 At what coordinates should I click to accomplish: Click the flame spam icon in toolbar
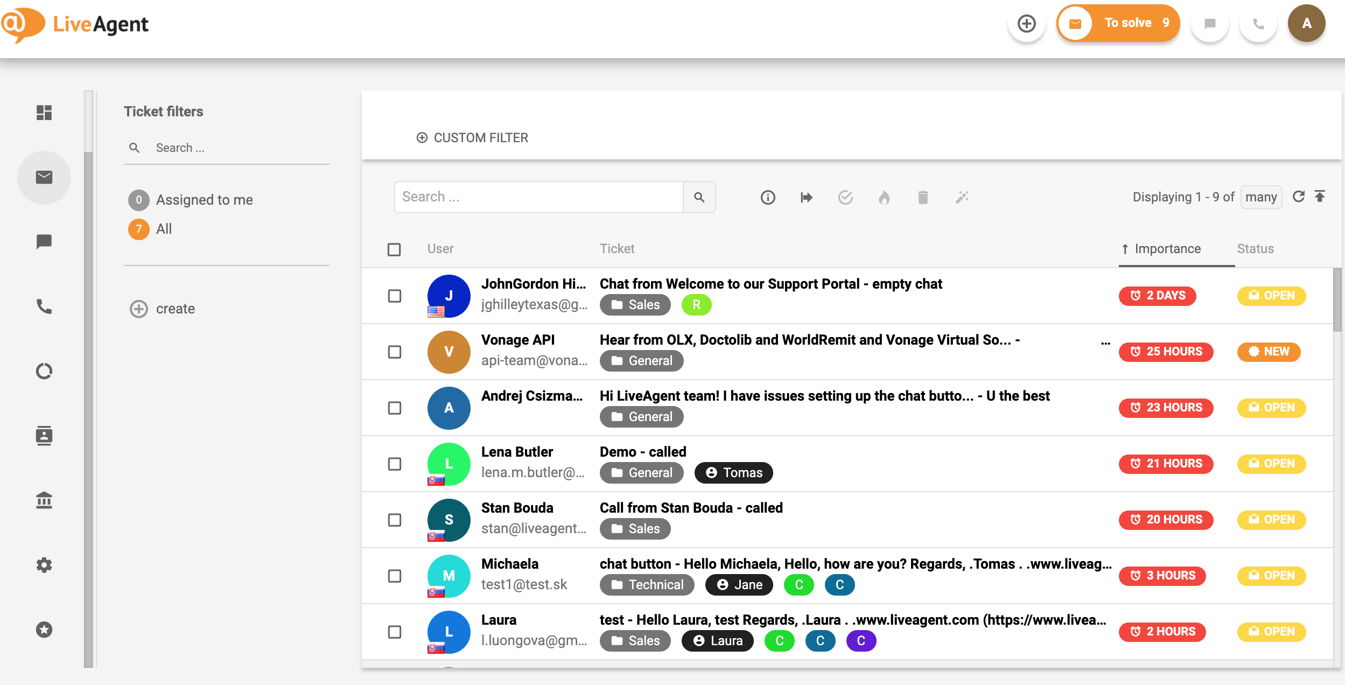click(884, 198)
